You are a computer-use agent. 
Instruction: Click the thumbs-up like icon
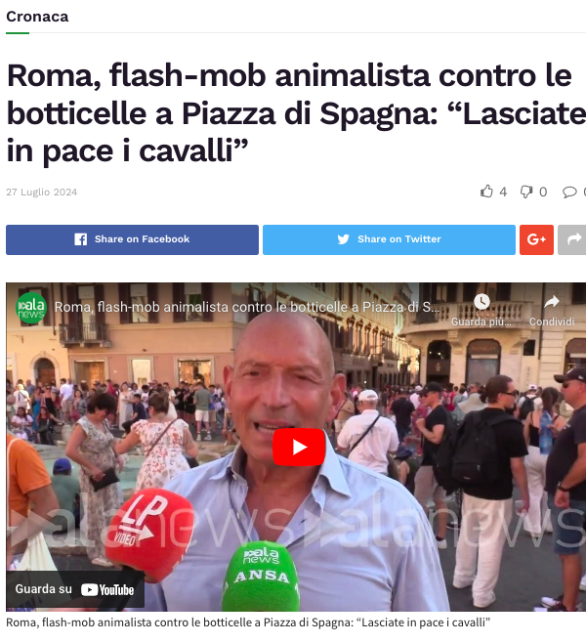coord(486,192)
